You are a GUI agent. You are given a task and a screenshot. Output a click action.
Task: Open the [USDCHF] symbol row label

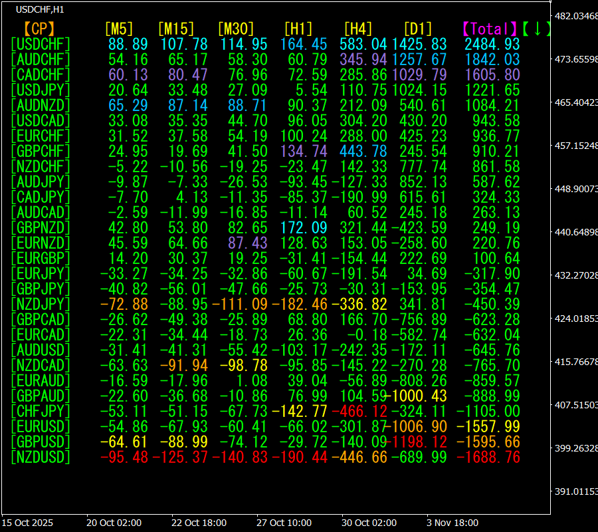coord(41,44)
